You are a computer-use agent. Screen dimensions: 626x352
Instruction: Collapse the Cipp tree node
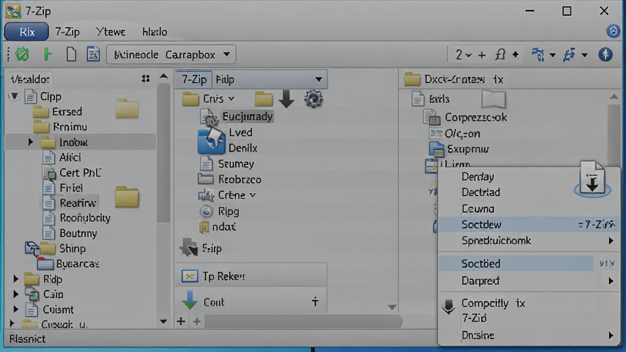15,96
